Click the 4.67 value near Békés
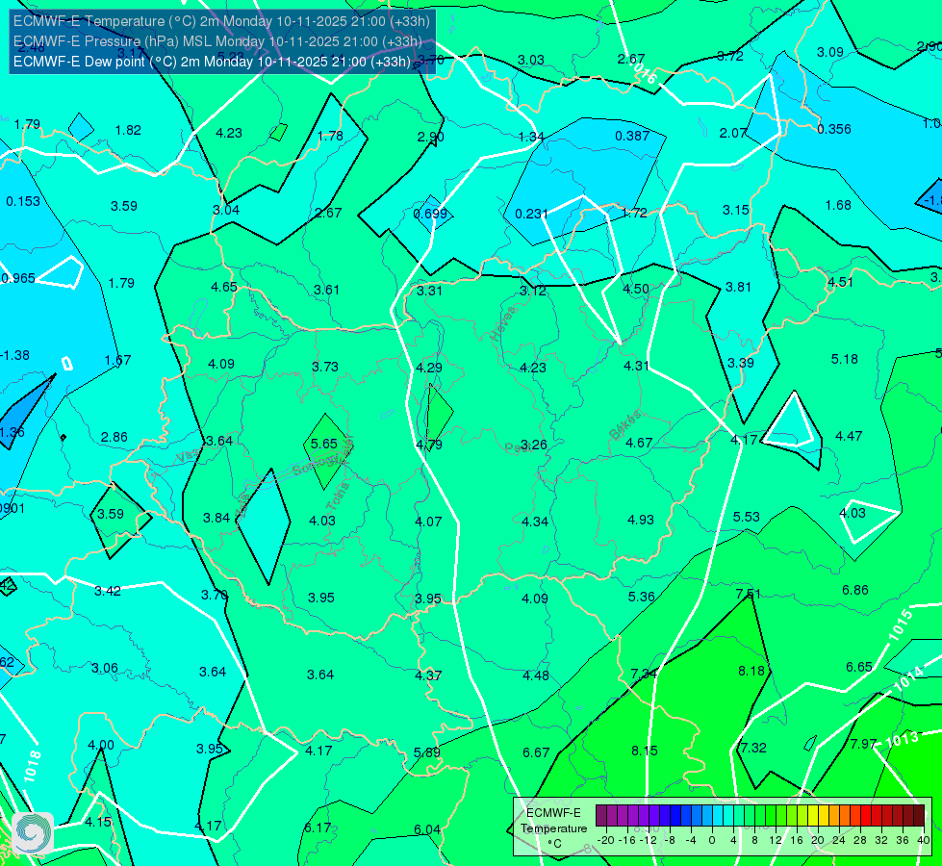 639,443
